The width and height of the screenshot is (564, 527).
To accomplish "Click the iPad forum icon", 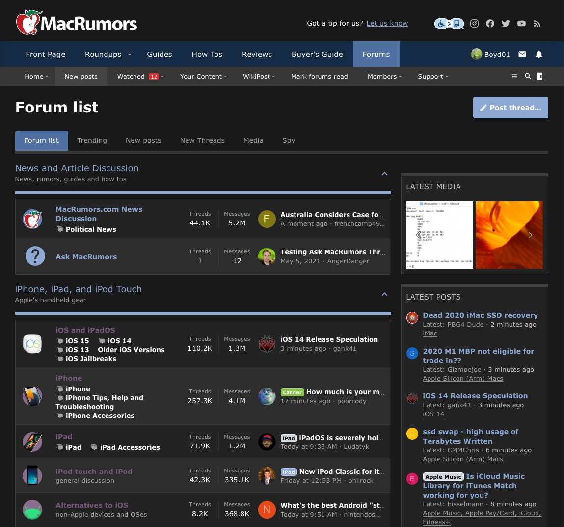I will (x=32, y=442).
